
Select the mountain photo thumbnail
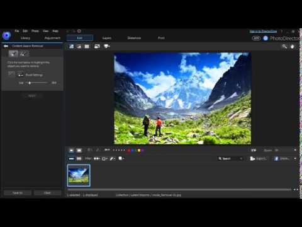[79, 175]
